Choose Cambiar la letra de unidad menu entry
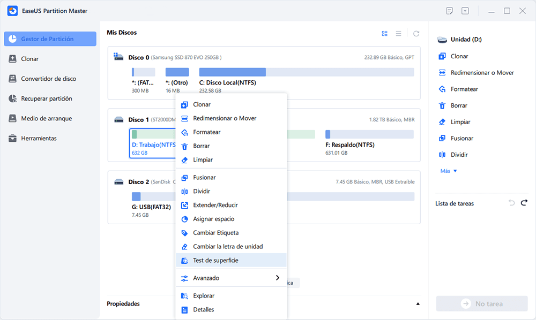This screenshot has width=536, height=320. coord(231,246)
